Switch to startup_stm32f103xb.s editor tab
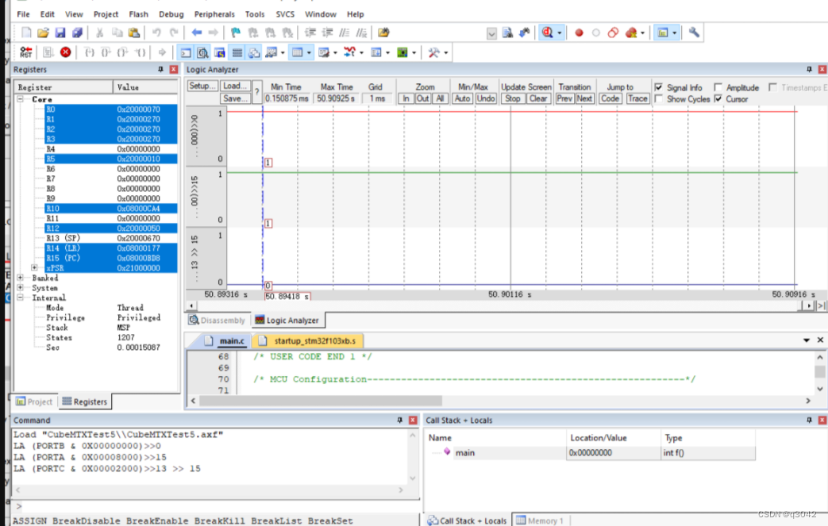The width and height of the screenshot is (828, 526). (308, 341)
